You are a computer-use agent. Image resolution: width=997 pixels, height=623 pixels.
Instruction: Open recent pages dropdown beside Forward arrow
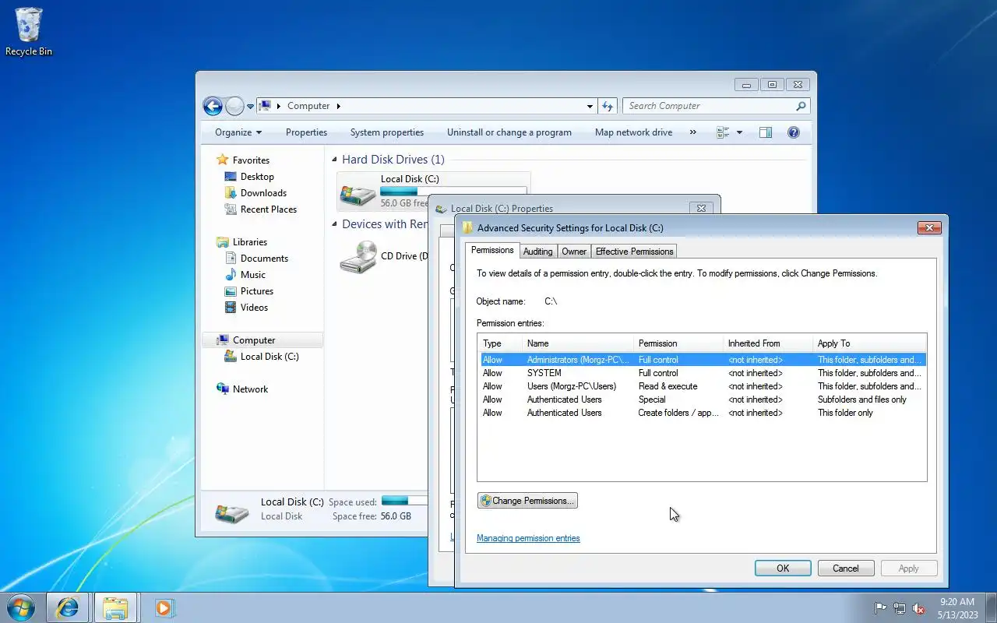(251, 106)
